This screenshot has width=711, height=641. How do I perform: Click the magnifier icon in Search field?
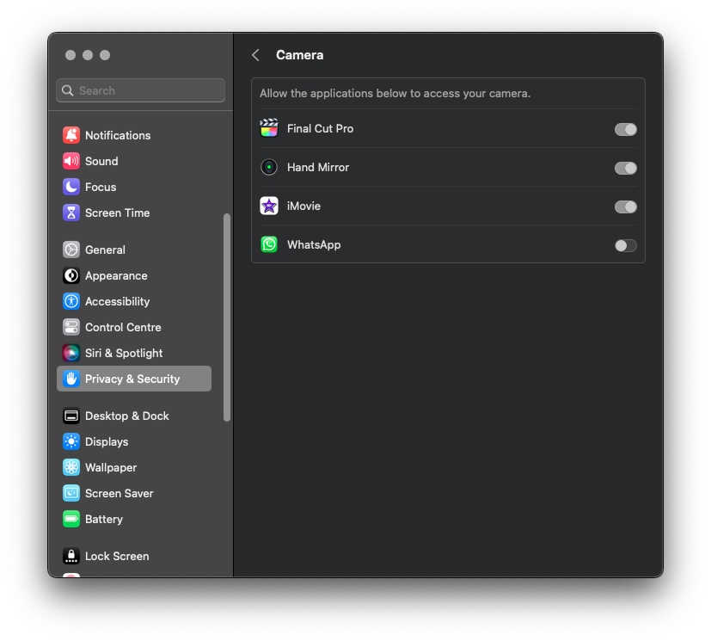(x=68, y=90)
